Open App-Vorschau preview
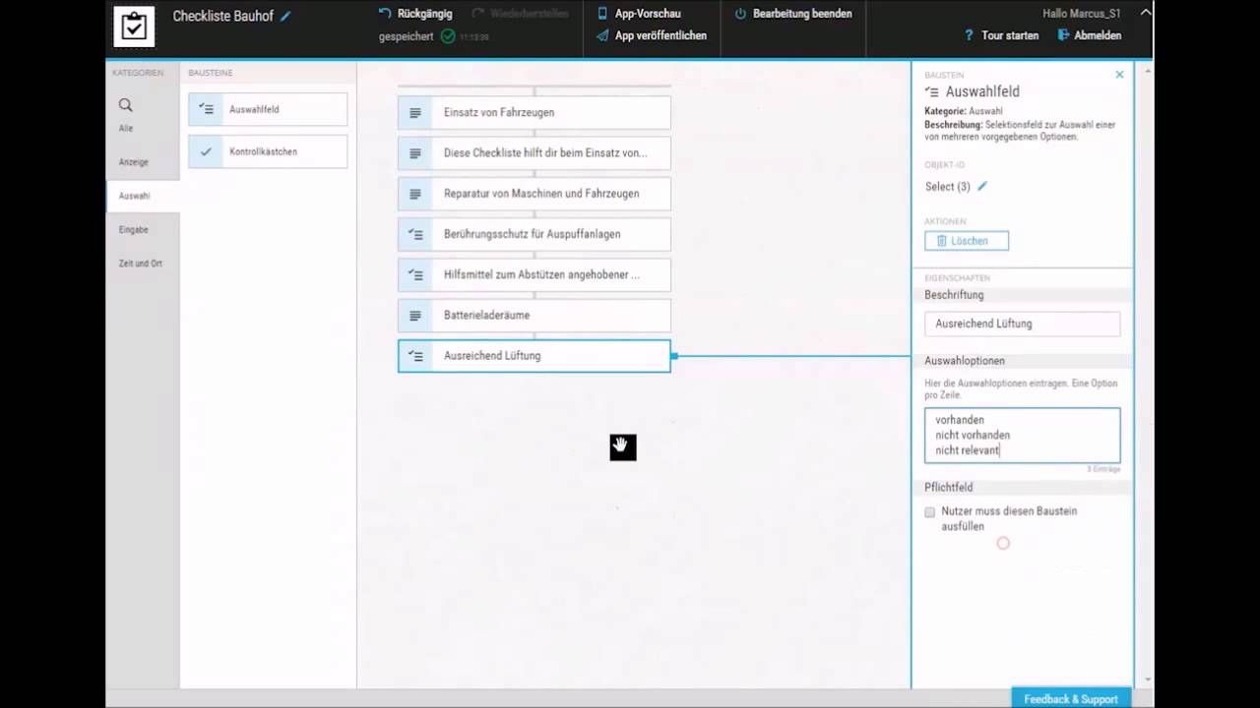The width and height of the screenshot is (1260, 708). [639, 14]
